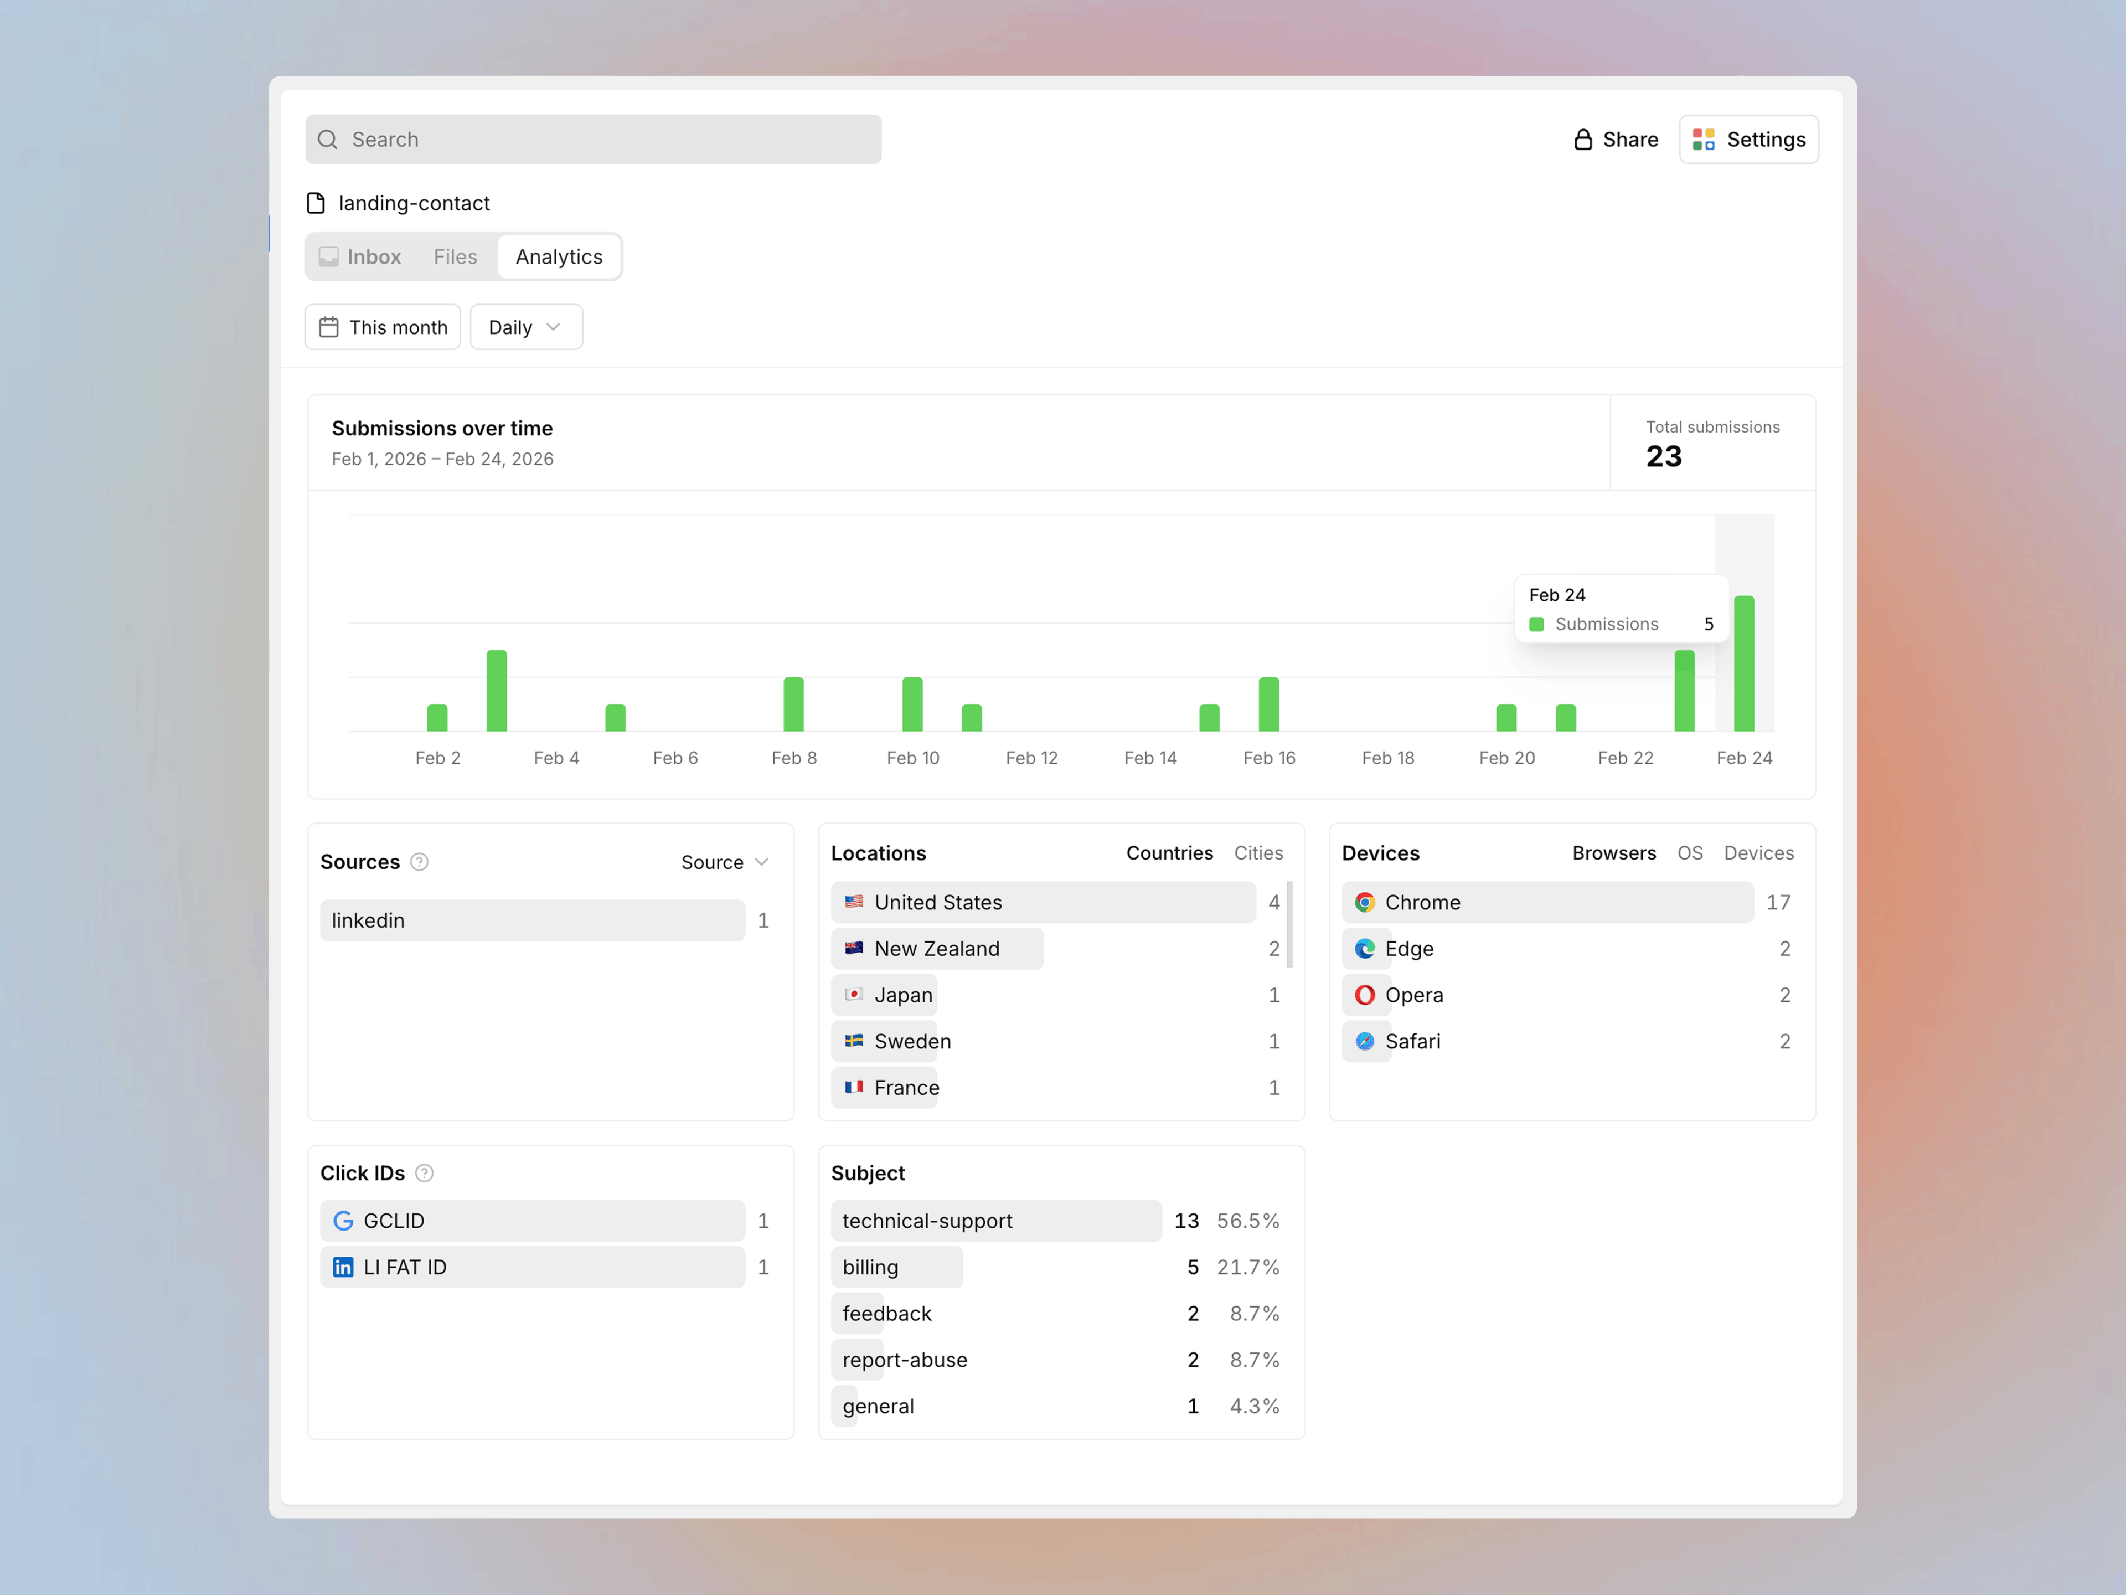Click the Share button
This screenshot has width=2126, height=1595.
(x=1614, y=140)
